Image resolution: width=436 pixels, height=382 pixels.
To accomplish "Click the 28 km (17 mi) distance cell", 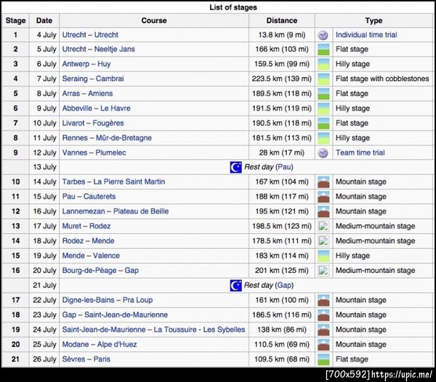I will 282,153.
